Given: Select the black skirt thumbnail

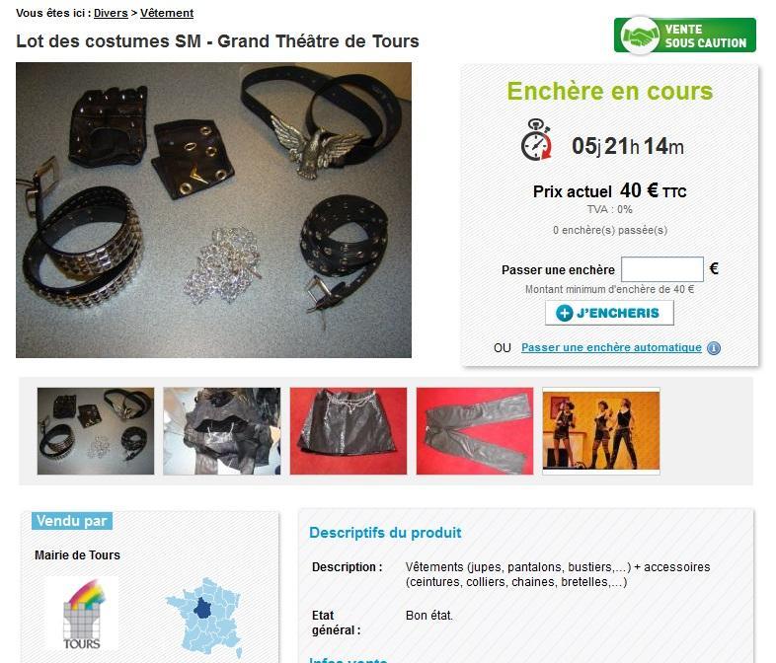Looking at the screenshot, I should (x=349, y=431).
